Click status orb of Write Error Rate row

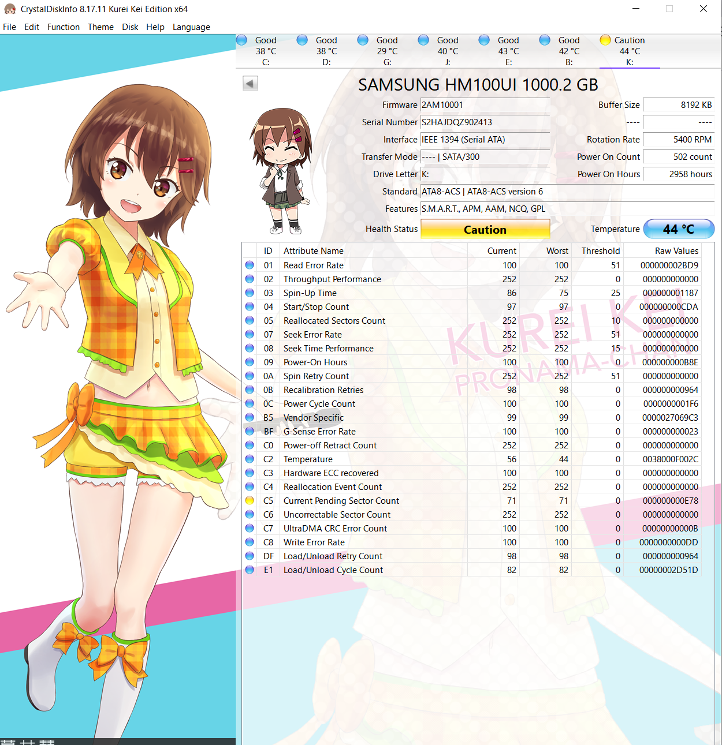click(250, 542)
